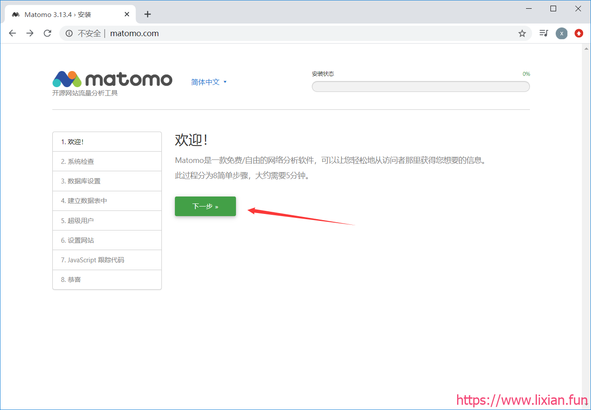This screenshot has width=591, height=410.
Task: Select step 3. 数据库设置
Action: pos(107,181)
